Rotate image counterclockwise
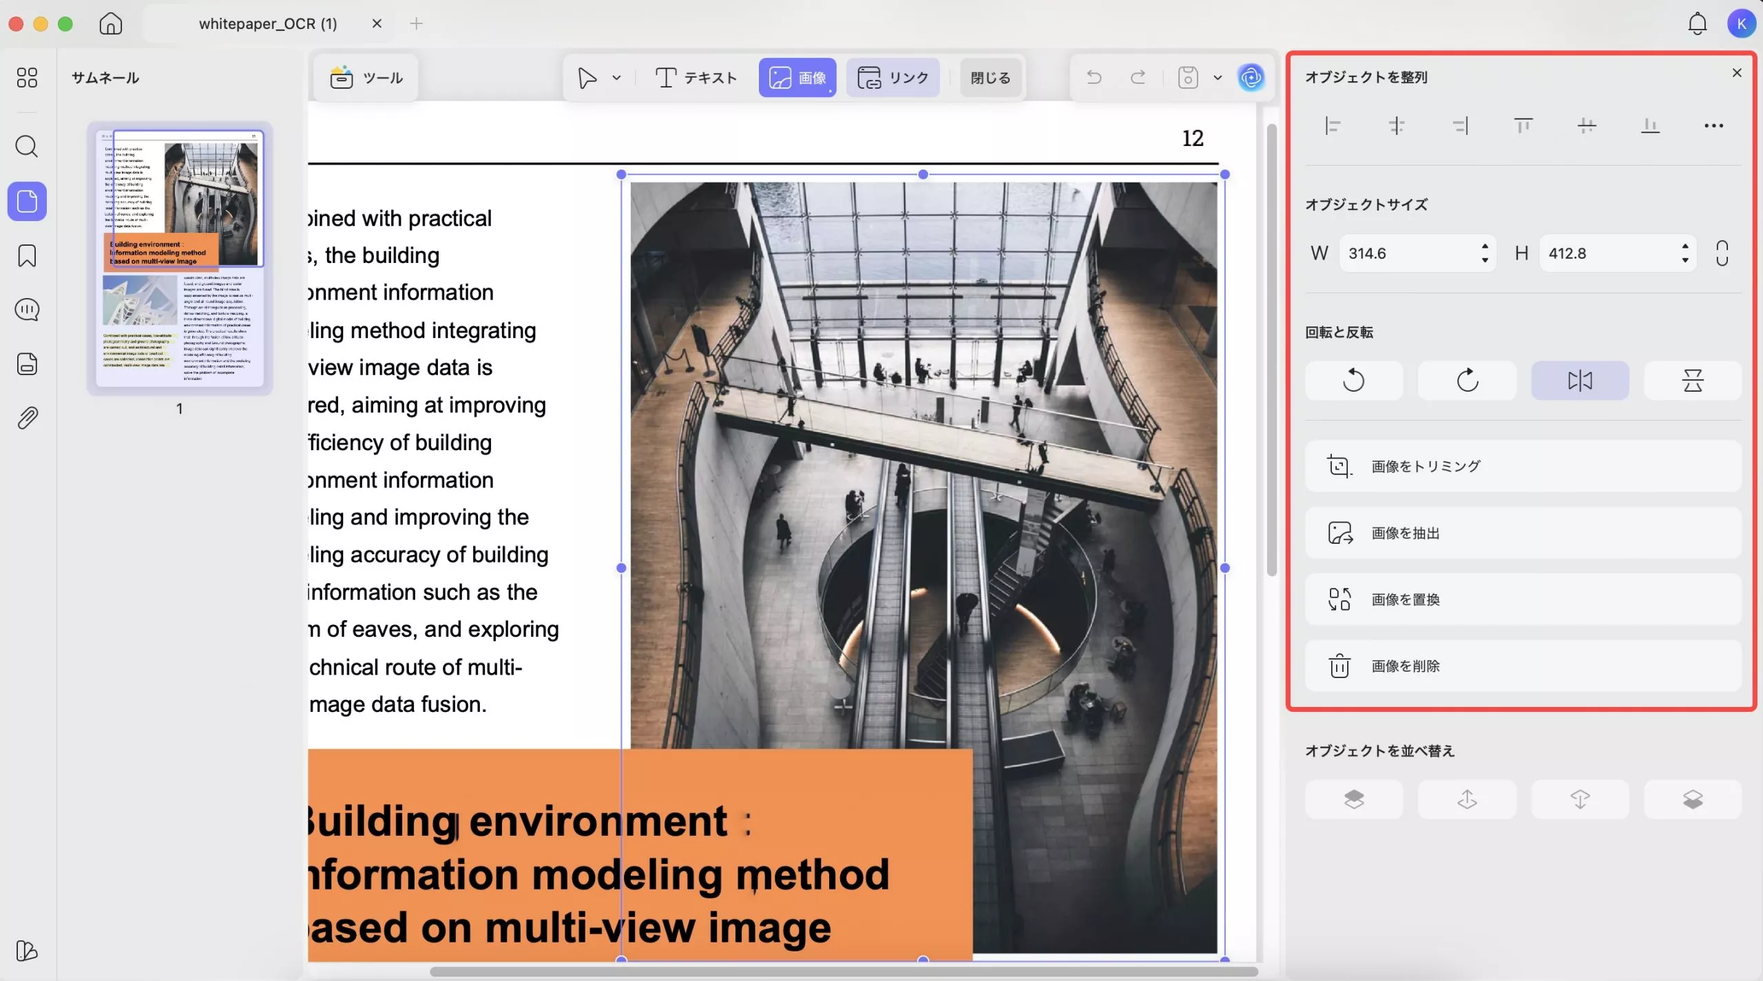This screenshot has height=981, width=1763. coord(1353,380)
